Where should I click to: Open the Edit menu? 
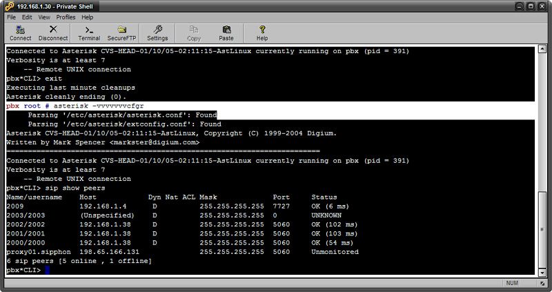pos(27,17)
